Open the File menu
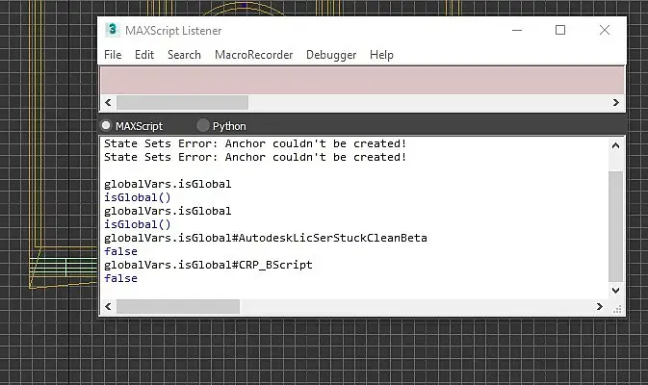The height and width of the screenshot is (385, 648). 113,55
